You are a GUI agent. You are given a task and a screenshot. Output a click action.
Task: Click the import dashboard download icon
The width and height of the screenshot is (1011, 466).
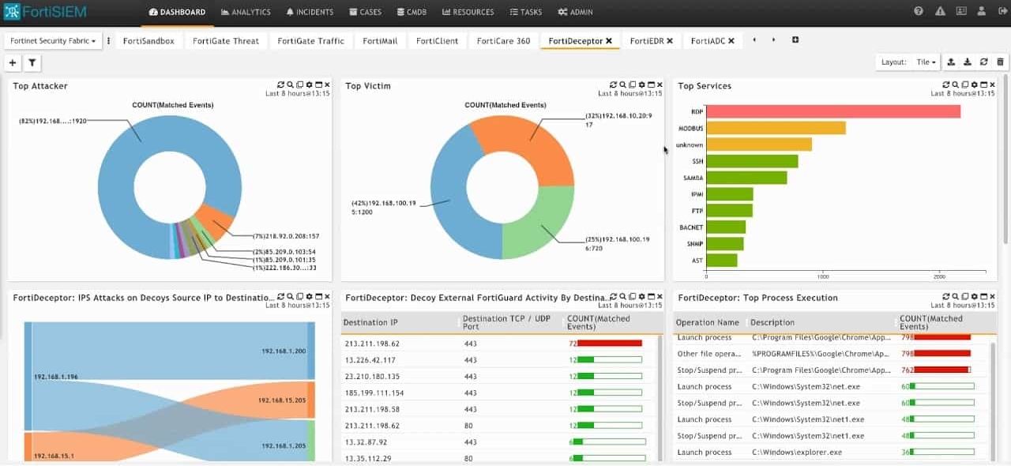click(x=968, y=62)
